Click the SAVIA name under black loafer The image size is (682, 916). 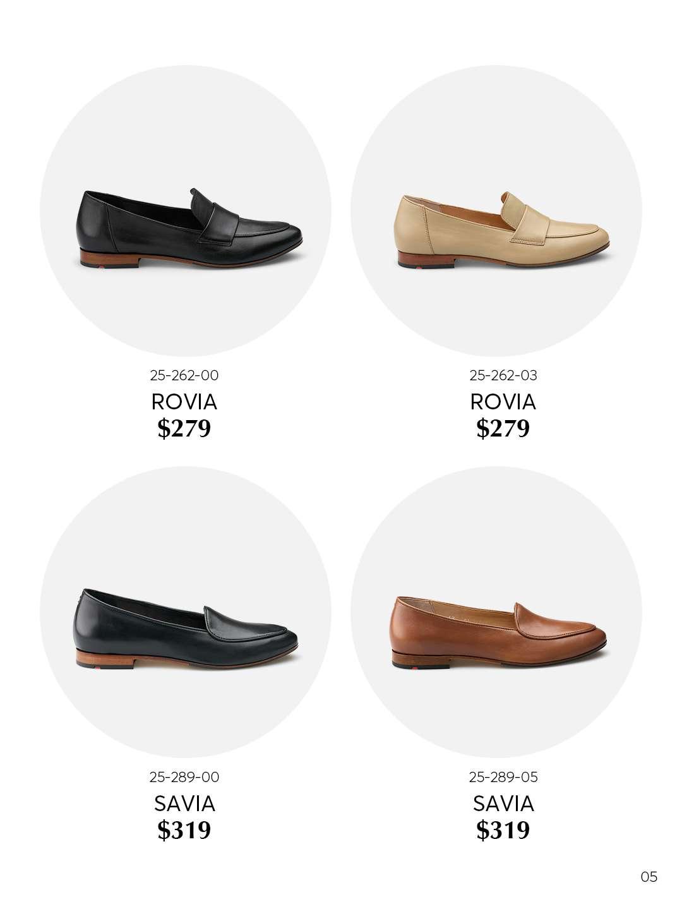184,804
